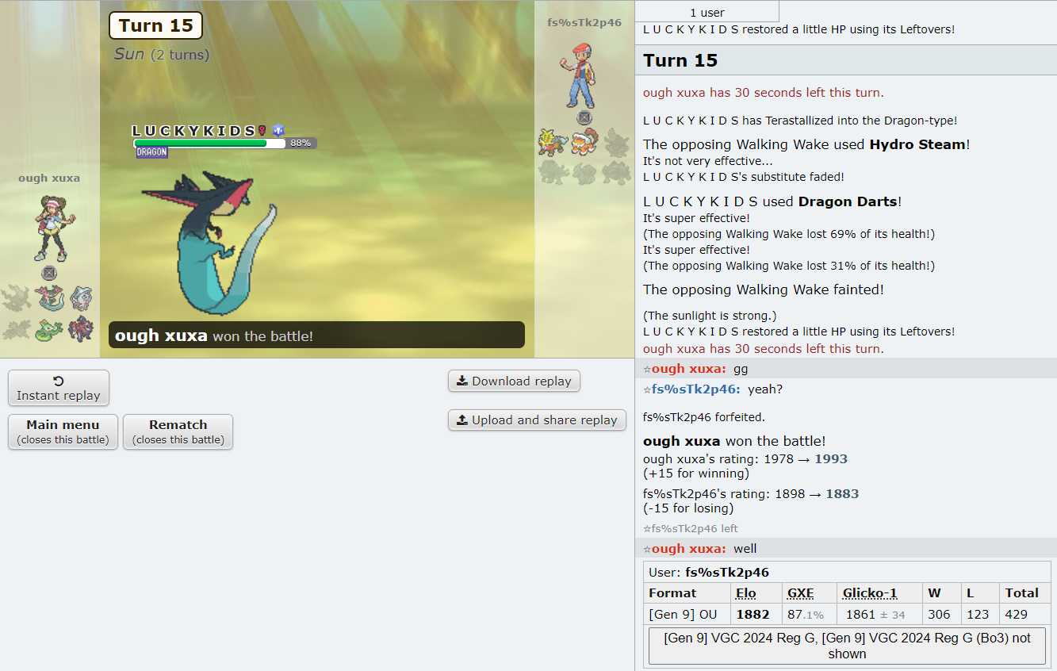Open the 1 user list
This screenshot has height=671, width=1057.
tap(707, 12)
